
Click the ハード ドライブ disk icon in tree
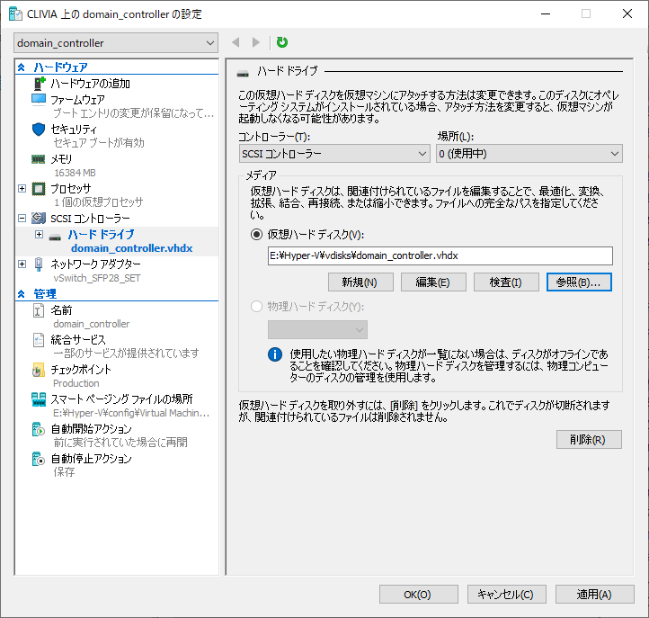tap(55, 237)
